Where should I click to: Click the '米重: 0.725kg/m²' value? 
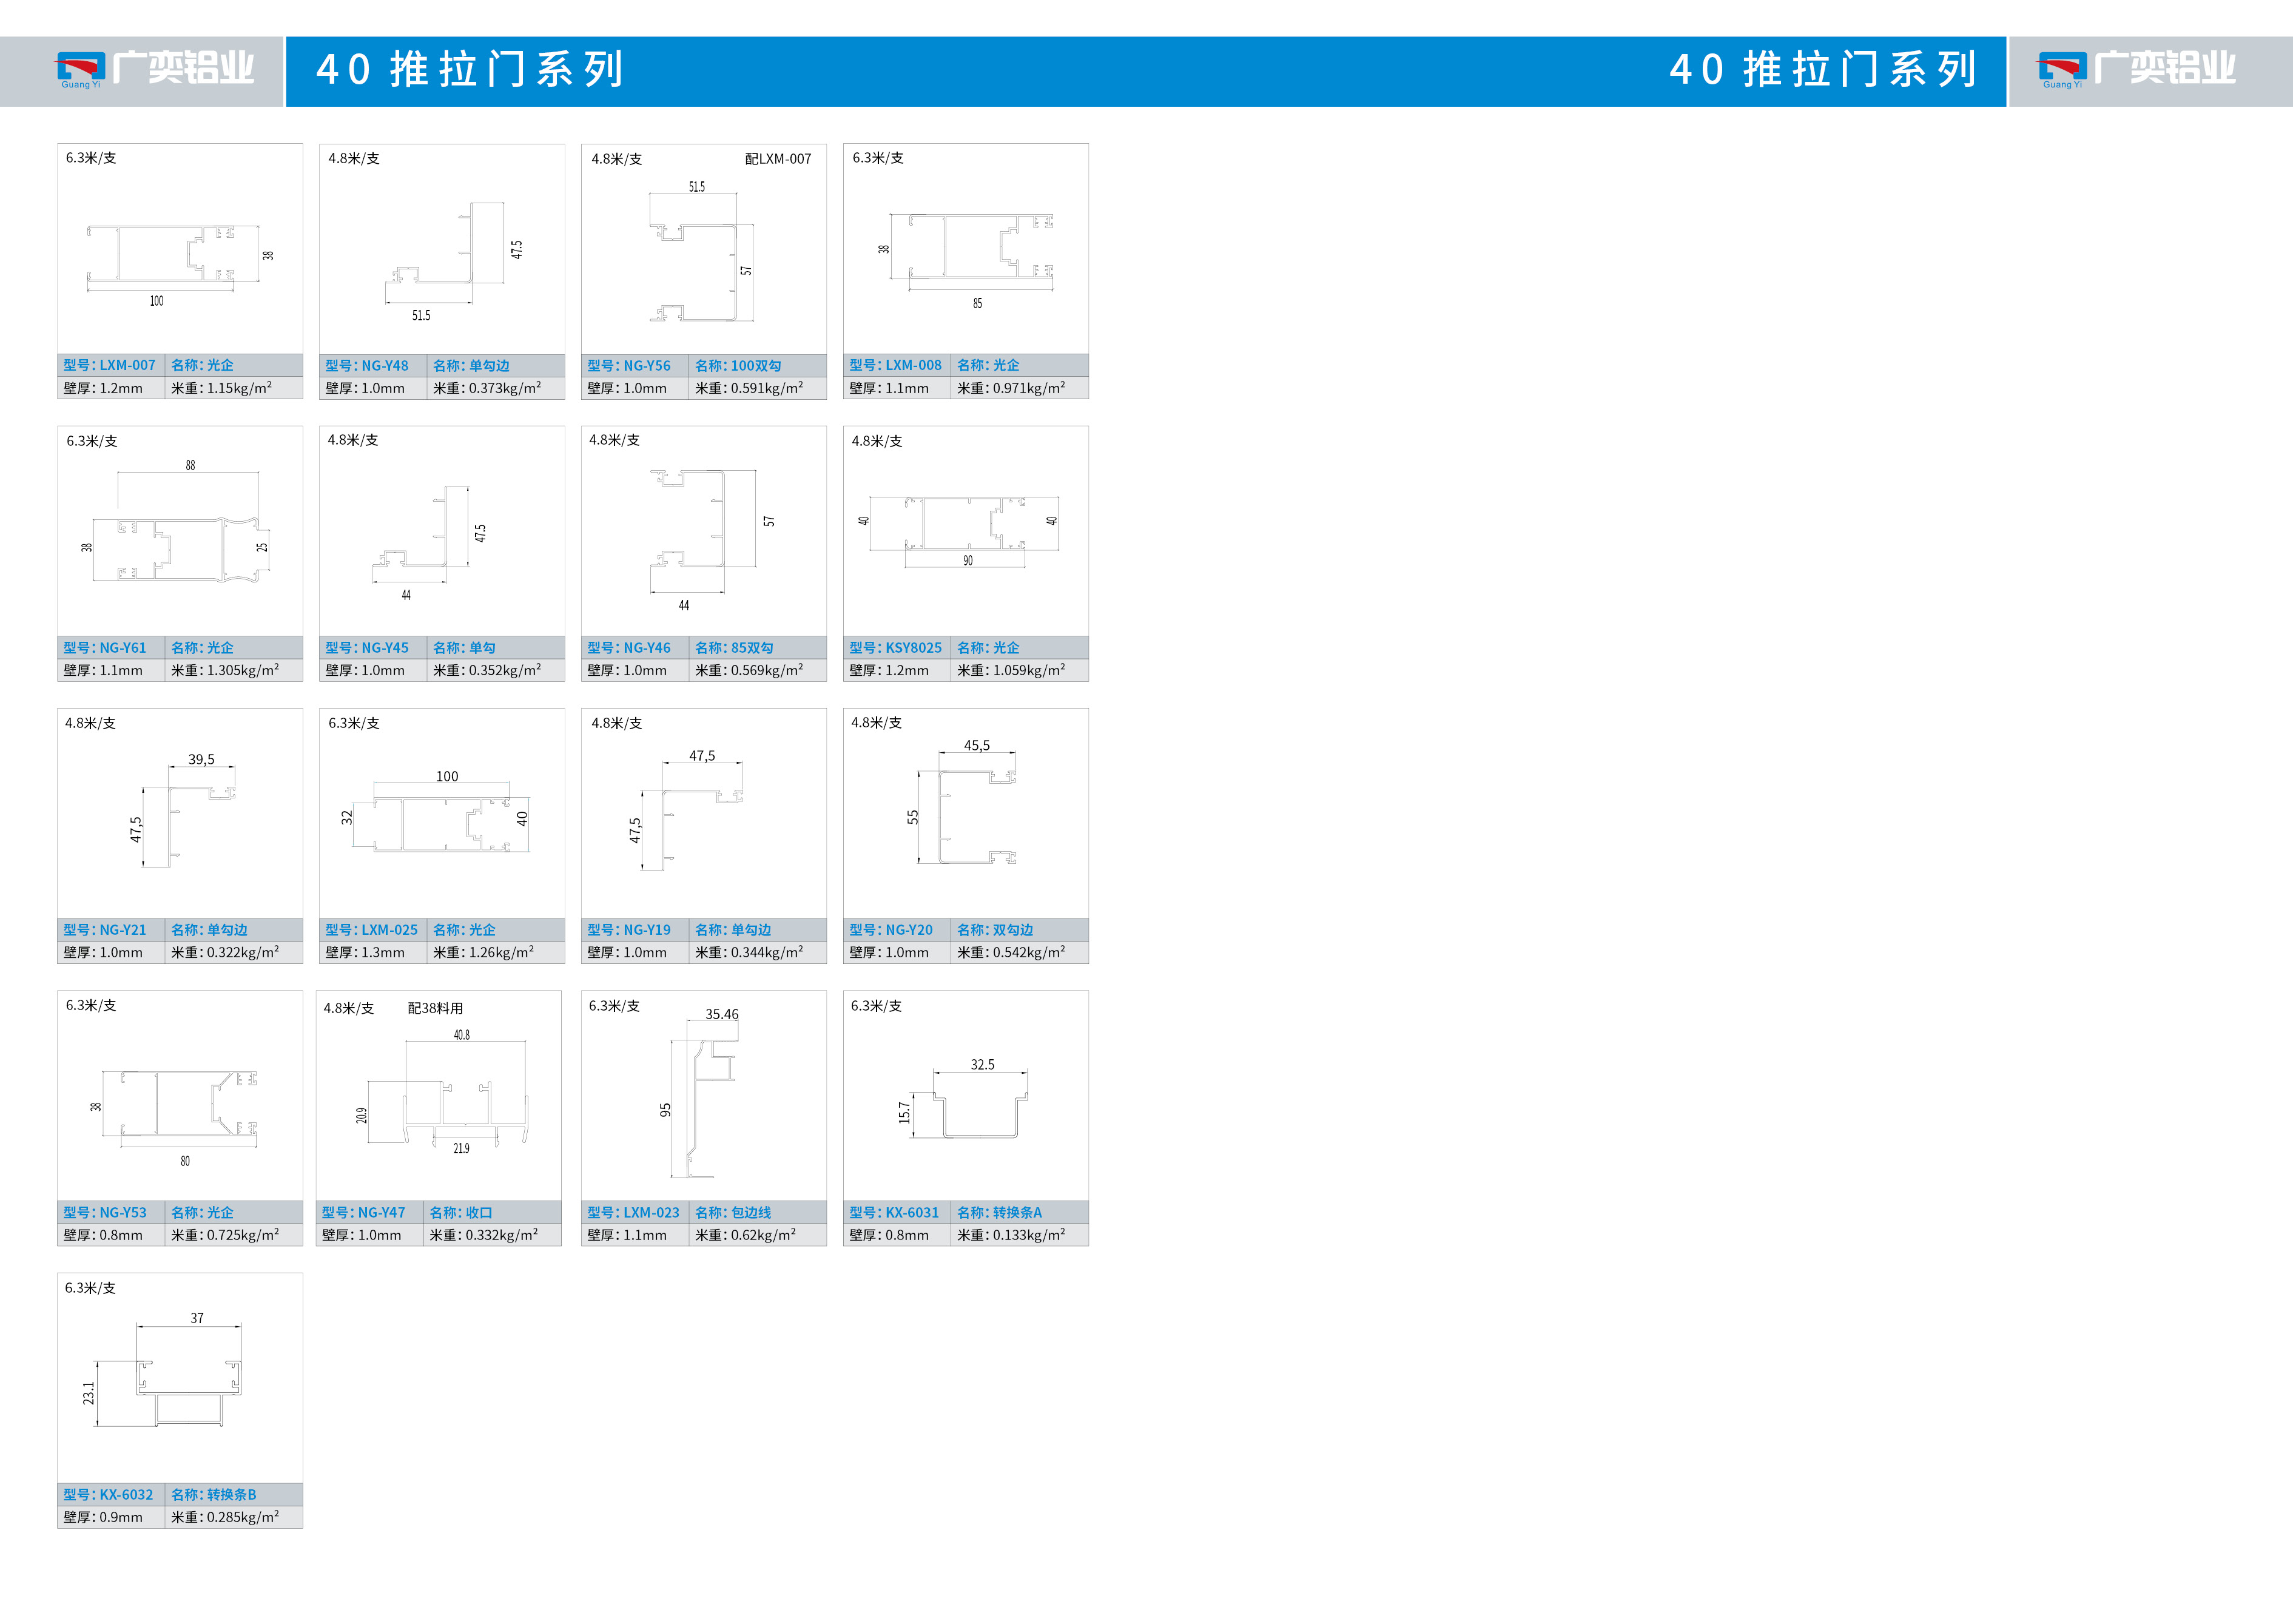tap(226, 1235)
